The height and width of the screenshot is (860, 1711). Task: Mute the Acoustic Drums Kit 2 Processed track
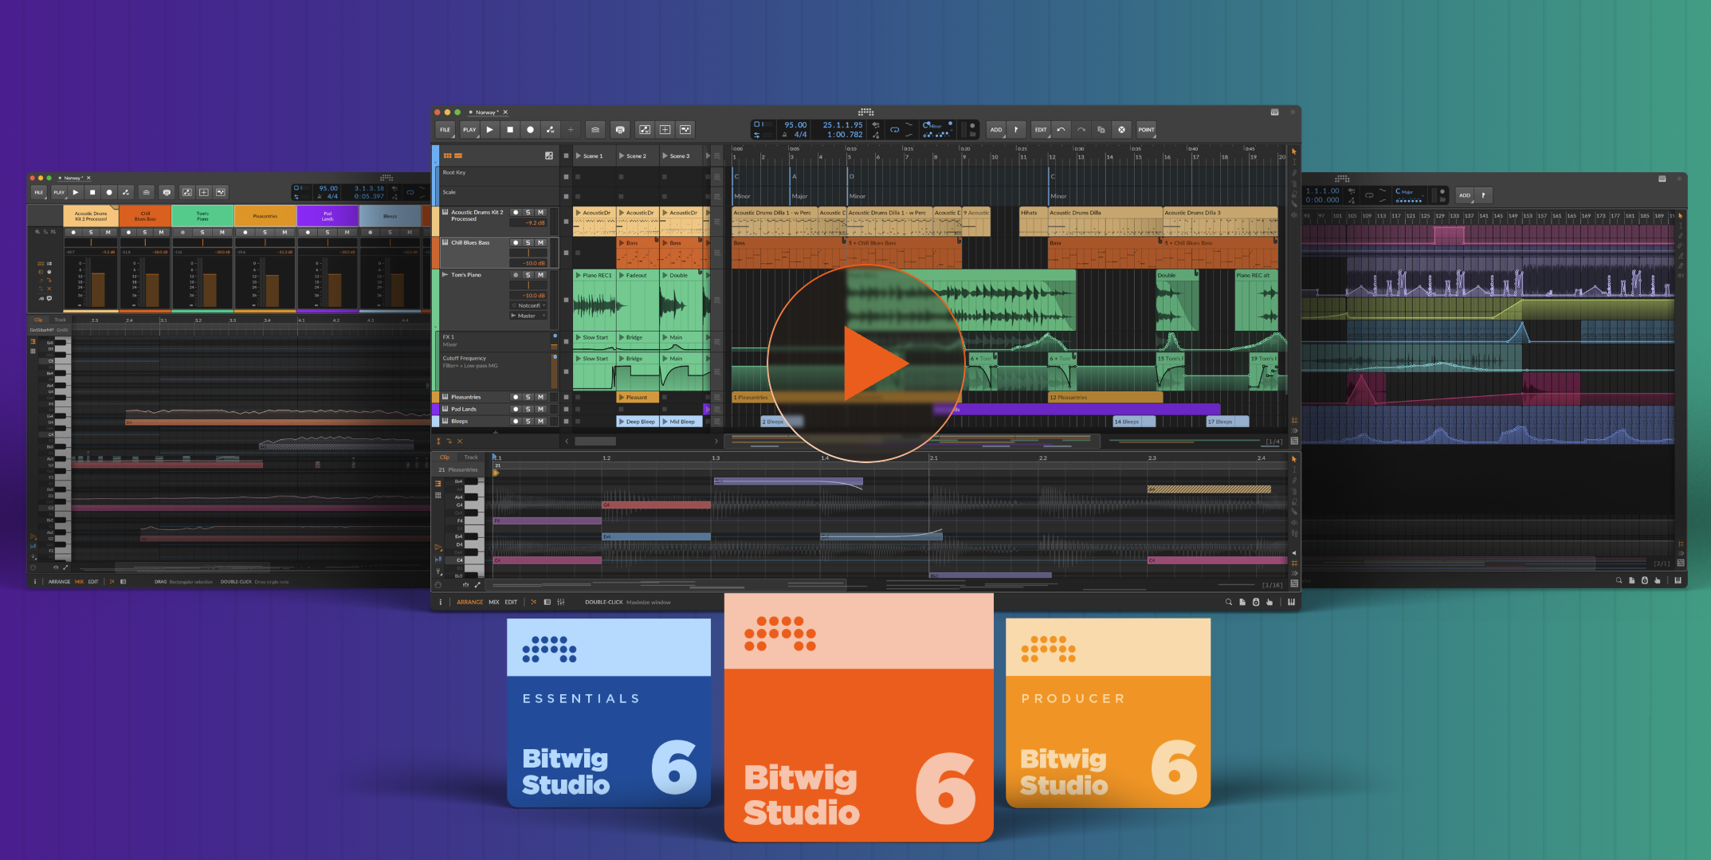[x=540, y=212]
